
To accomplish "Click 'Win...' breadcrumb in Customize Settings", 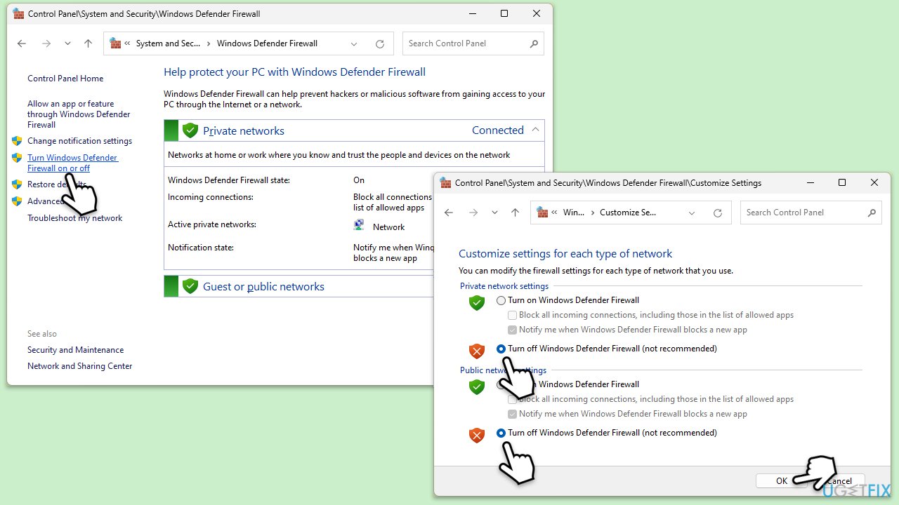I will coord(574,213).
